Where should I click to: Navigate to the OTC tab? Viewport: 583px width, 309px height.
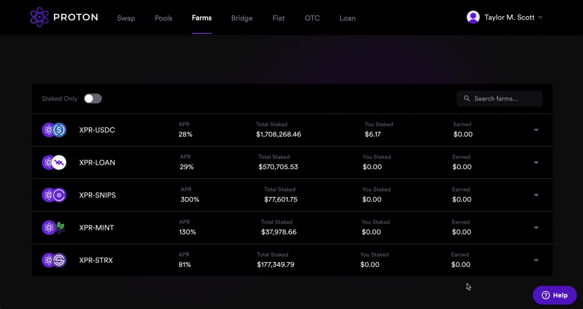[312, 18]
